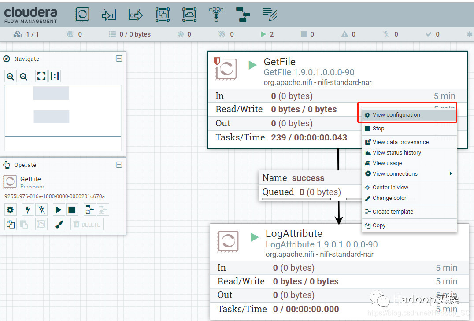The height and width of the screenshot is (321, 474).
Task: Collapse the Operate panel
Action: pos(119,165)
